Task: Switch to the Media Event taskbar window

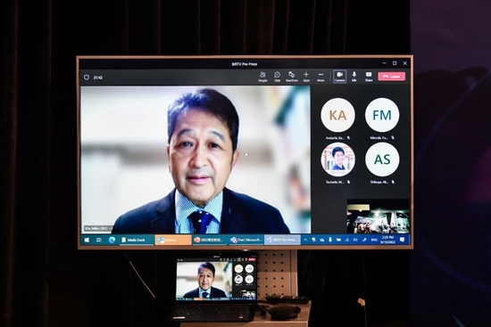Action: click(x=137, y=240)
